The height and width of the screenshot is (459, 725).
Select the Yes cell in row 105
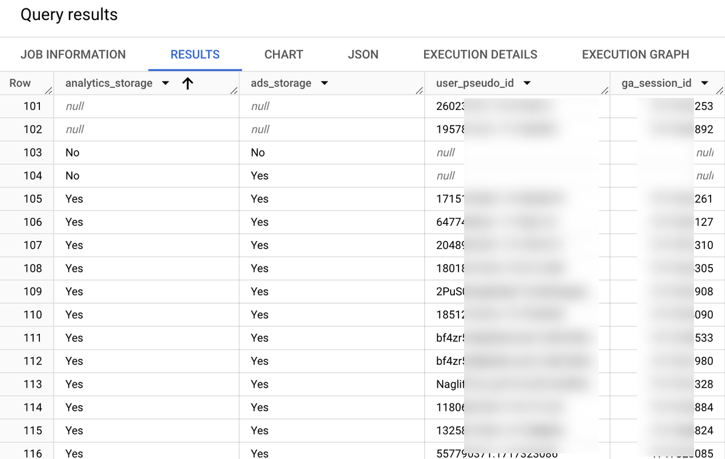click(x=74, y=199)
